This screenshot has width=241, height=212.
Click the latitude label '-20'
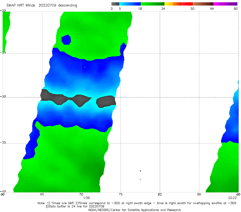click(x=3, y=11)
